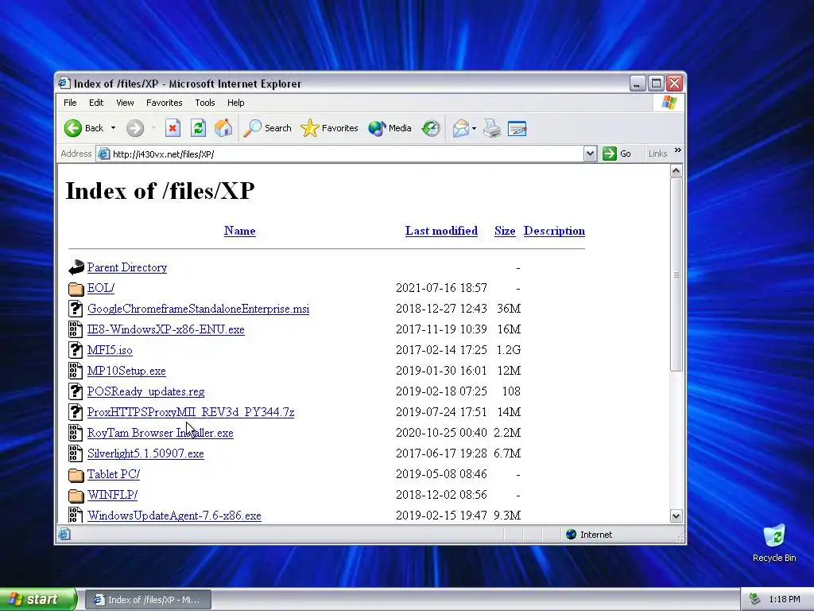Viewport: 814px width, 611px height.
Task: Open the Edit menu
Action: pos(96,103)
